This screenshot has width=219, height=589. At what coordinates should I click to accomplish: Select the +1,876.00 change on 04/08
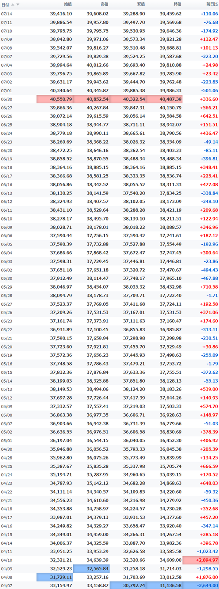click(x=206, y=577)
